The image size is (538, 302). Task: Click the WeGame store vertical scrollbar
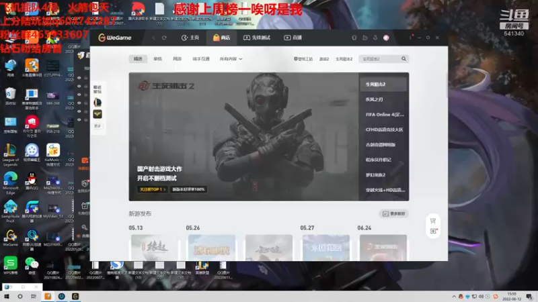(447, 86)
